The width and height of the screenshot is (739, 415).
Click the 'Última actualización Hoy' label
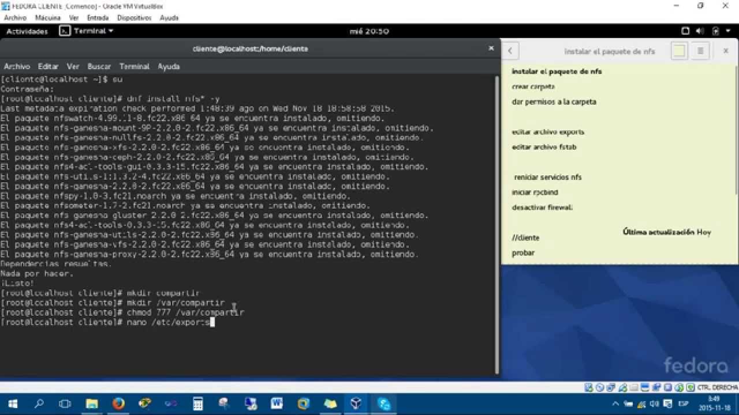(667, 232)
